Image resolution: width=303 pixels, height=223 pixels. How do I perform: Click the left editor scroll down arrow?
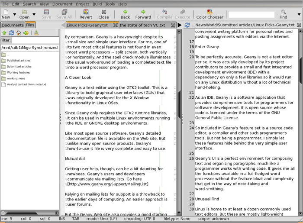(x=179, y=213)
